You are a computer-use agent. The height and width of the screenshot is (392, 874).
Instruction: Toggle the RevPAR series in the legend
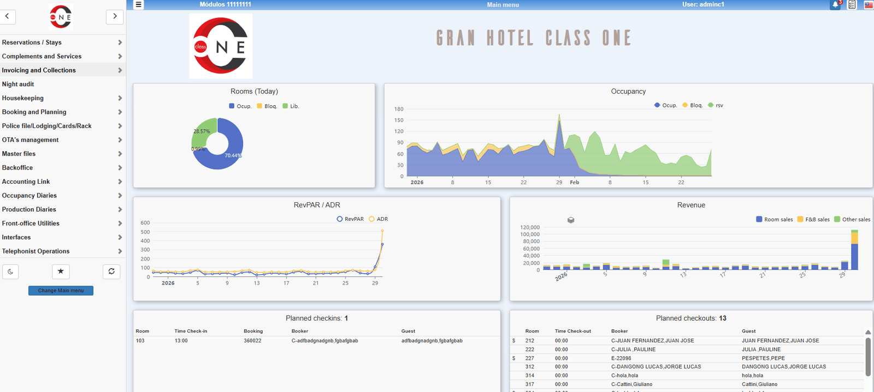[x=350, y=219]
